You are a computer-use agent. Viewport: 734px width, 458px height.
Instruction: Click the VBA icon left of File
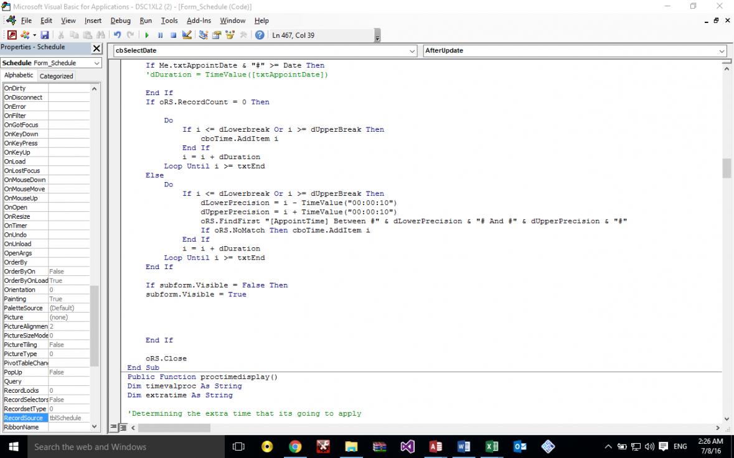(x=11, y=21)
